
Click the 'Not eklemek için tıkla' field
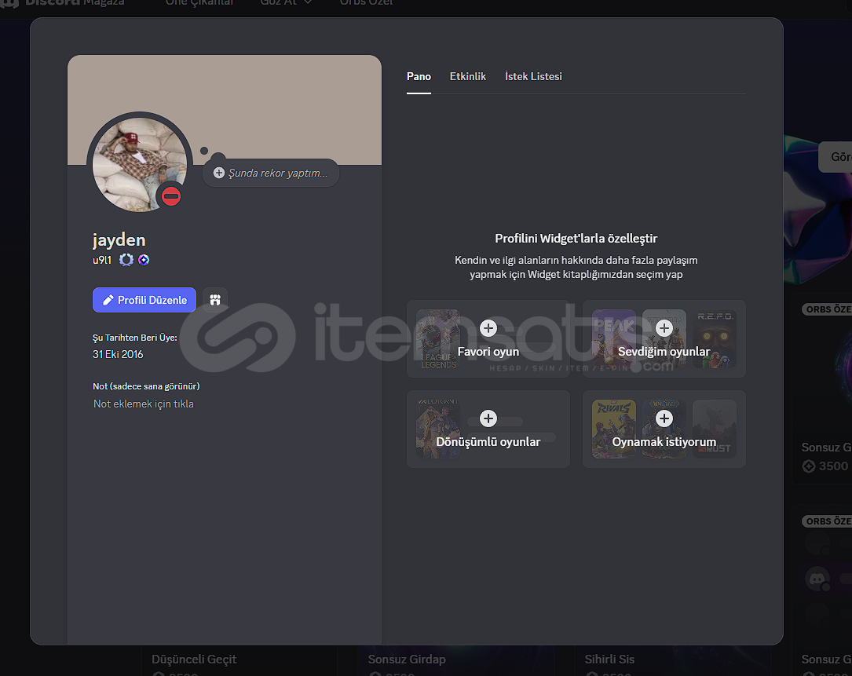pos(144,404)
